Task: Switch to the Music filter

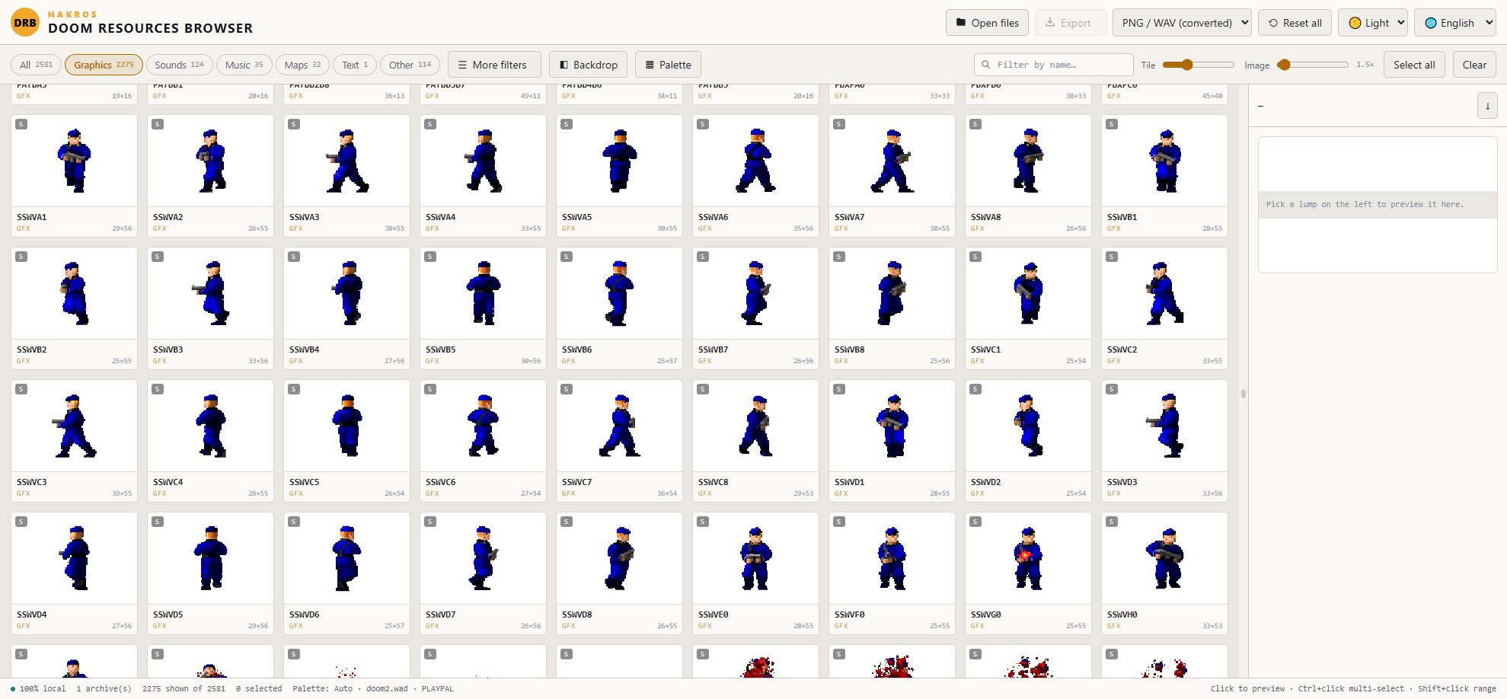Action: (244, 65)
